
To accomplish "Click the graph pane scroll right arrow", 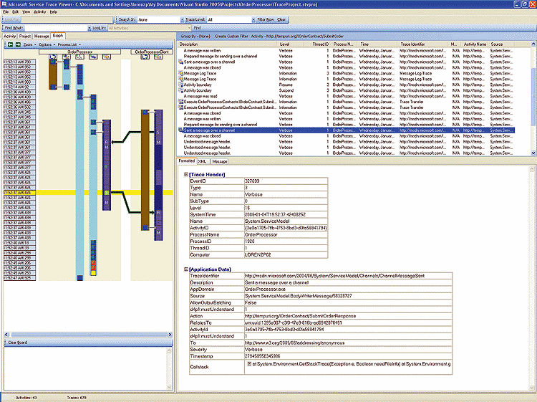I will coord(170,335).
